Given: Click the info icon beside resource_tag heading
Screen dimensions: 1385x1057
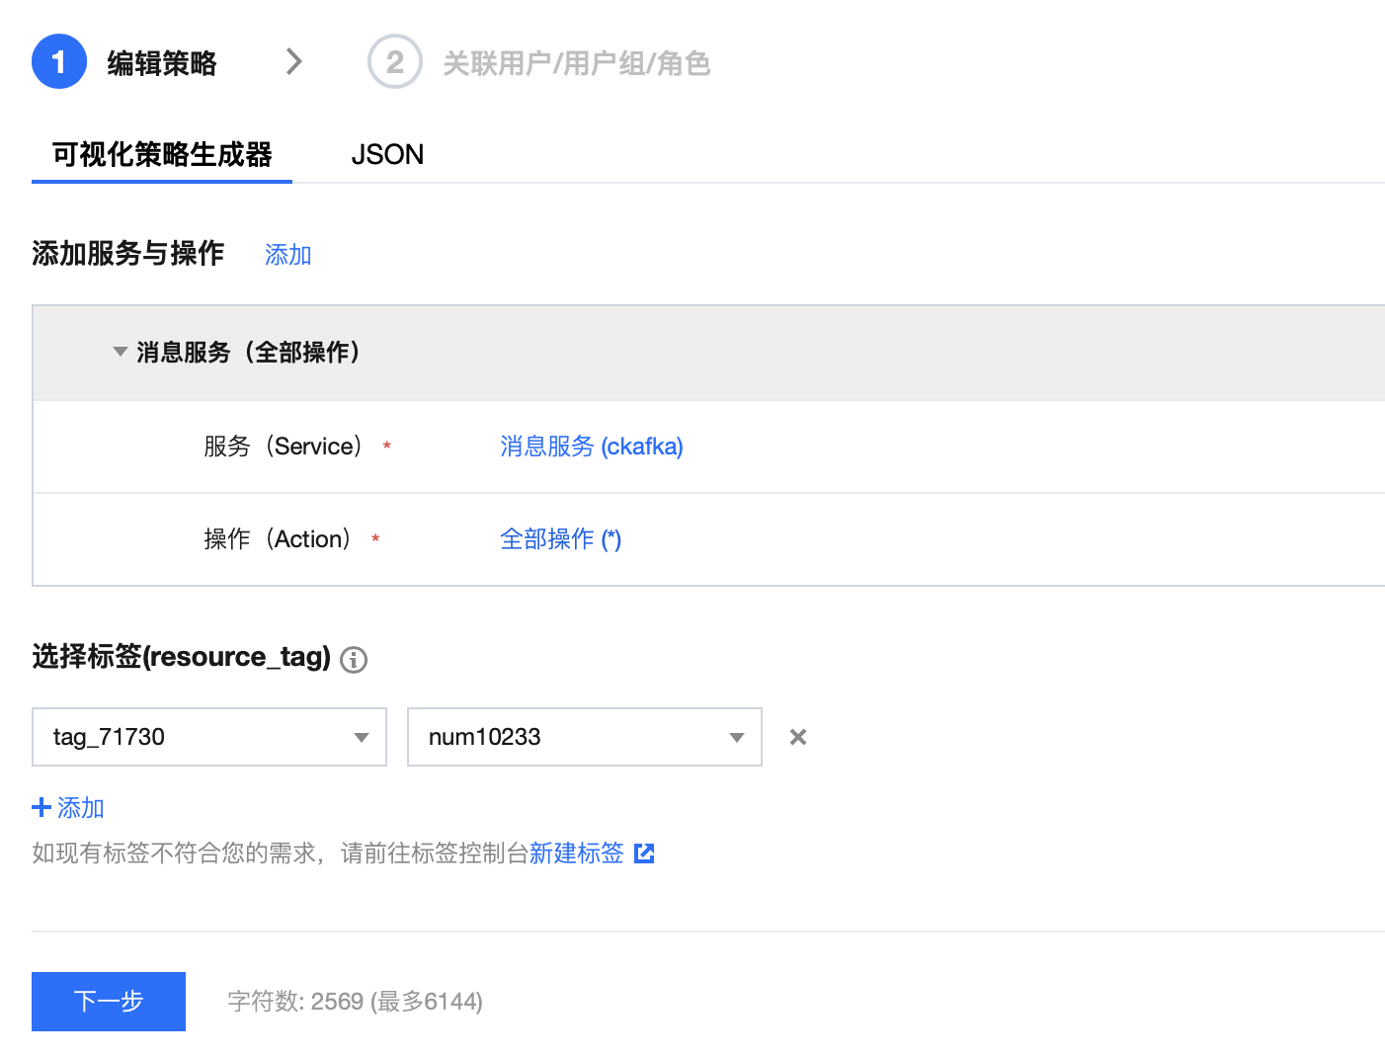Looking at the screenshot, I should pyautogui.click(x=354, y=659).
